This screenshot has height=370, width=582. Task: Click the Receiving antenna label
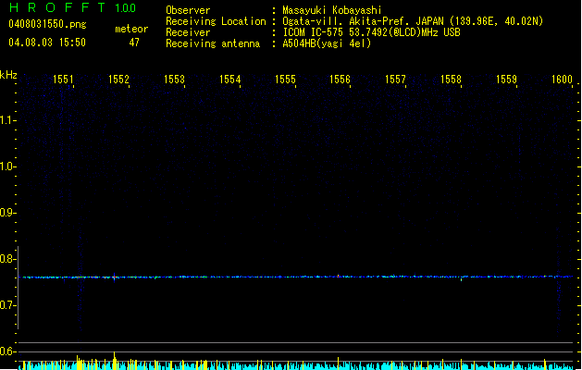(x=213, y=43)
